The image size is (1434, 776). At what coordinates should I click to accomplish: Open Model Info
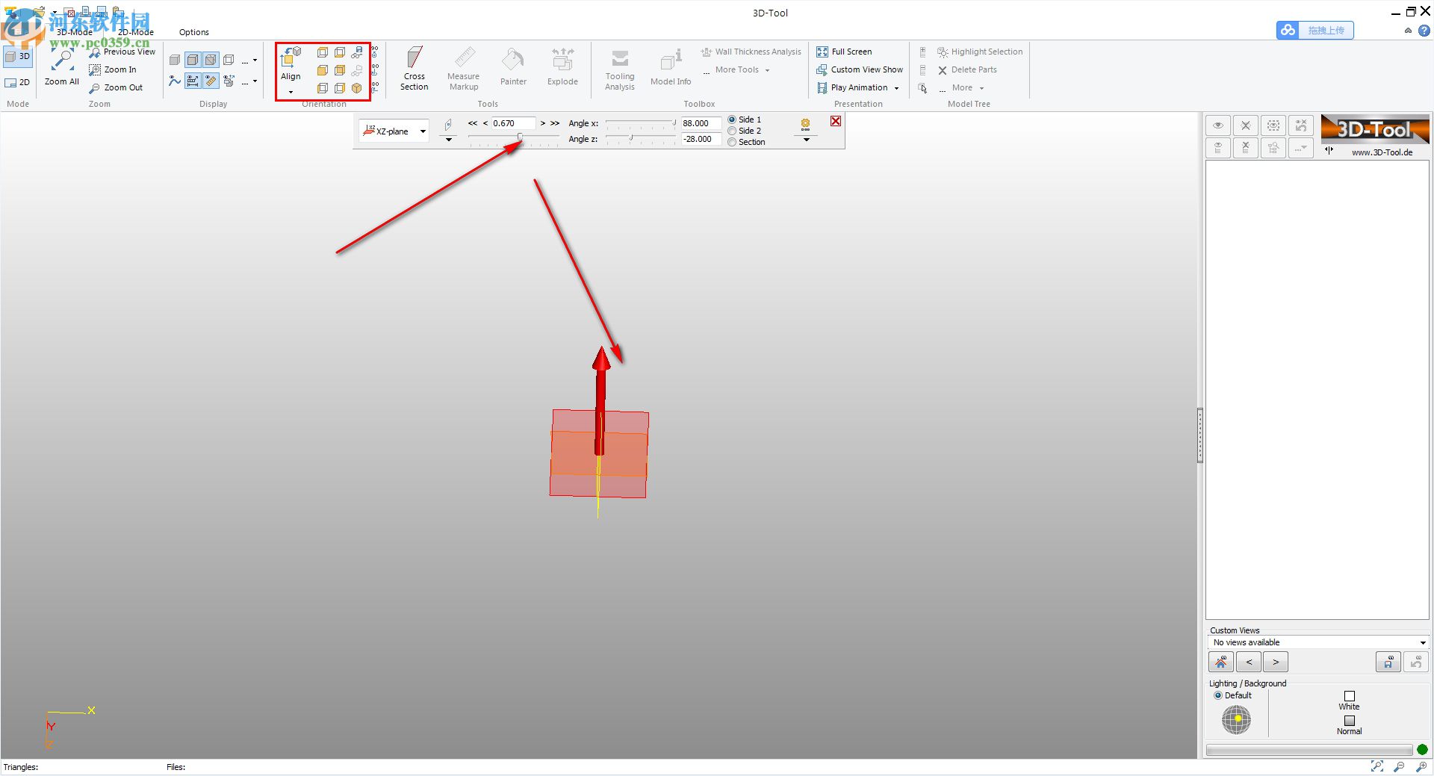coord(670,69)
